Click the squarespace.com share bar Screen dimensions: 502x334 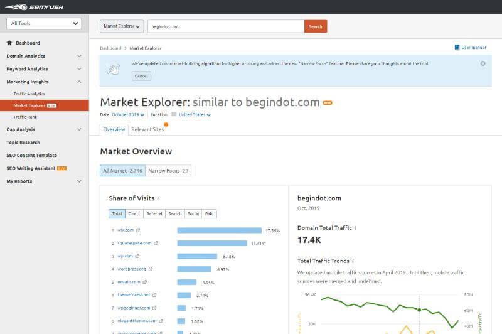click(212, 244)
